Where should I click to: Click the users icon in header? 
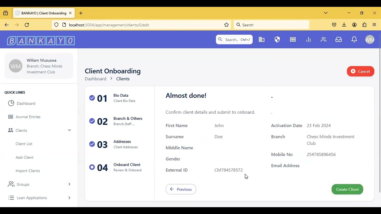(324, 40)
